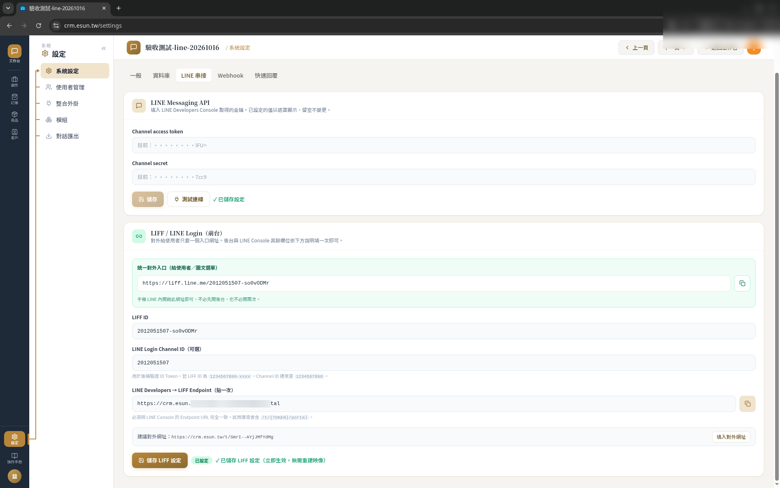
Task: Open the 操作手冊 manual book icon
Action: click(15, 458)
